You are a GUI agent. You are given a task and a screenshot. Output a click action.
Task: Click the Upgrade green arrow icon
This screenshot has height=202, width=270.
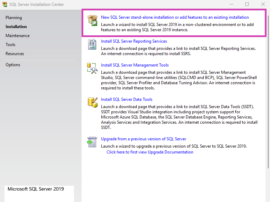(x=92, y=142)
